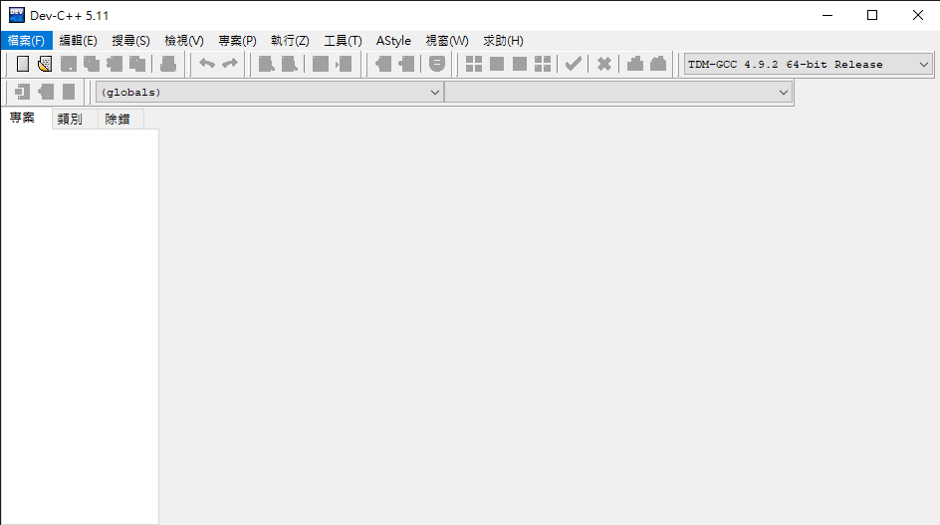Minimize the Dev-C++ window
The width and height of the screenshot is (940, 525).
(827, 15)
